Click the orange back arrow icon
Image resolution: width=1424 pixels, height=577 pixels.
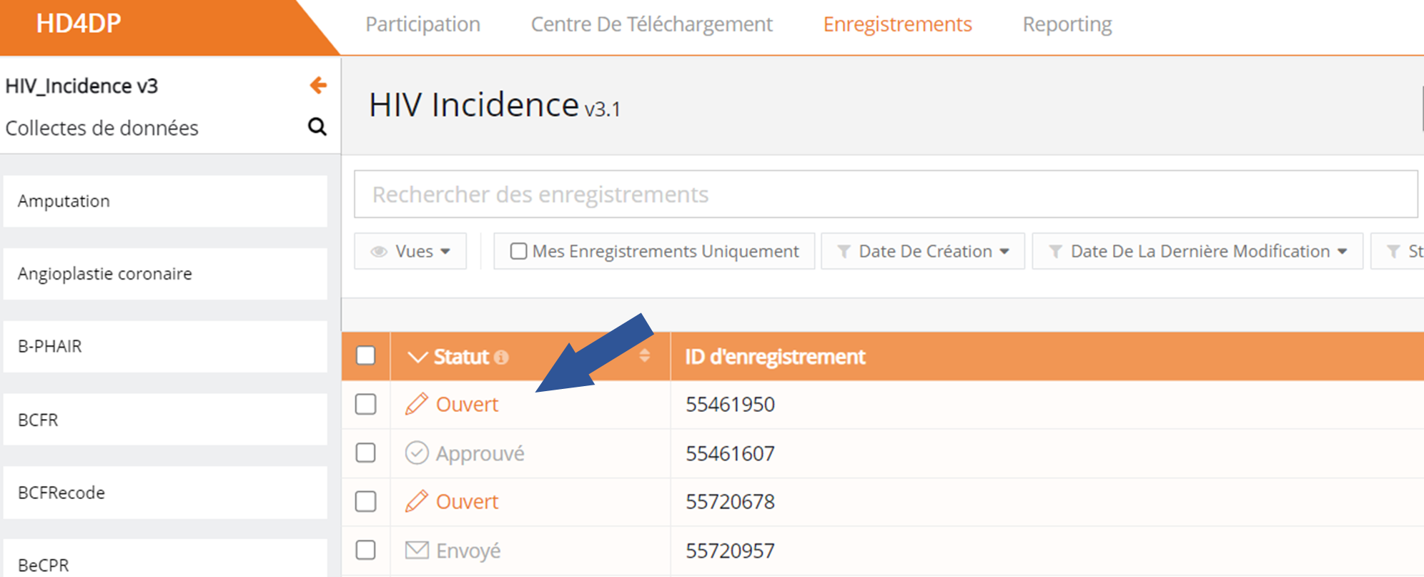(318, 86)
